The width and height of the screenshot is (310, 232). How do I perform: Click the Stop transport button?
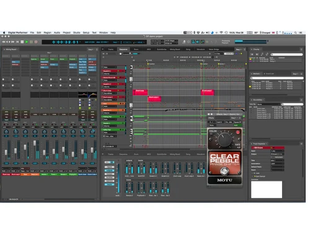22,42
